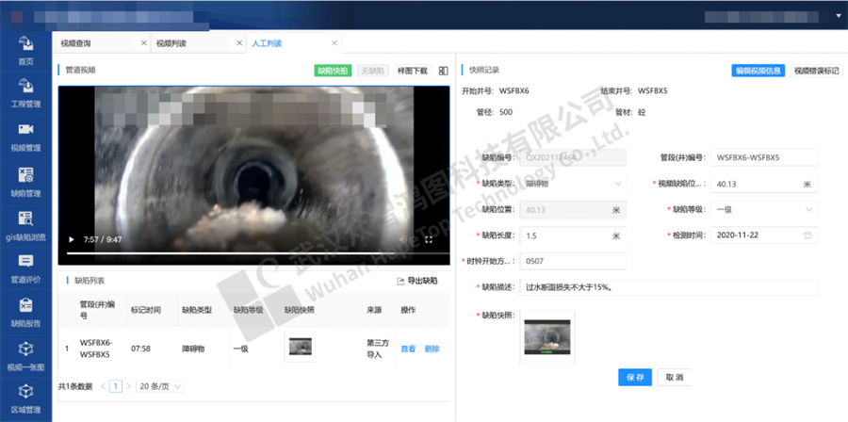Click 缺陷快拍 green button
This screenshot has height=422, width=848.
click(x=334, y=71)
